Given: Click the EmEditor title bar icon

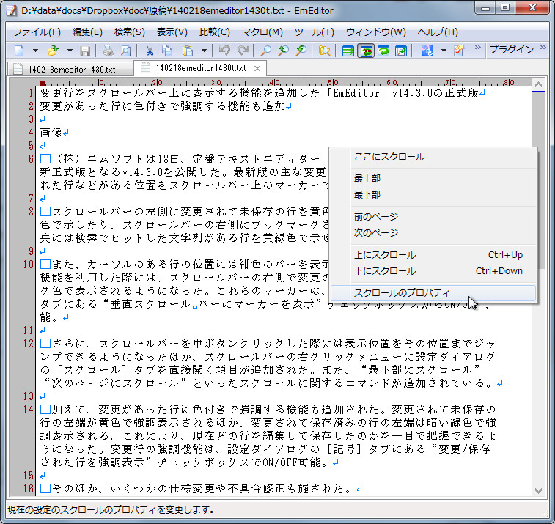Looking at the screenshot, I should pyautogui.click(x=11, y=10).
